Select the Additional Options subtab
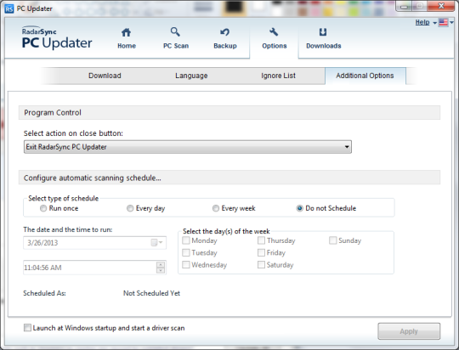The height and width of the screenshot is (350, 459). click(x=365, y=76)
